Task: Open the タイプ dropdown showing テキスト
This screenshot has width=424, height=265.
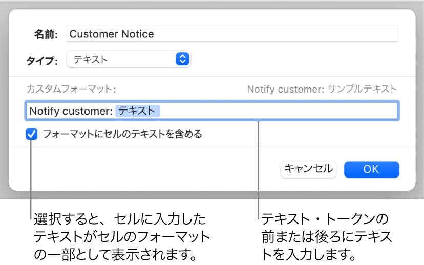Action: [x=129, y=59]
